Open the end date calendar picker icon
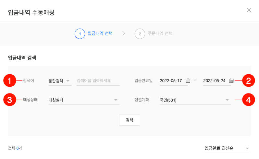This screenshot has width=259, height=159. (x=231, y=81)
